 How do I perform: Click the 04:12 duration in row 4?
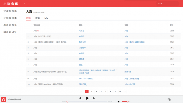pyautogui.click(x=172, y=48)
